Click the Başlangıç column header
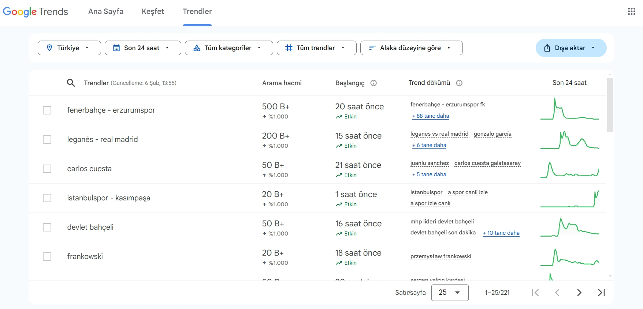 350,83
